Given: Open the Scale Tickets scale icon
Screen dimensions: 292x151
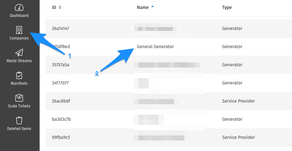Looking at the screenshot, I should (x=19, y=98).
